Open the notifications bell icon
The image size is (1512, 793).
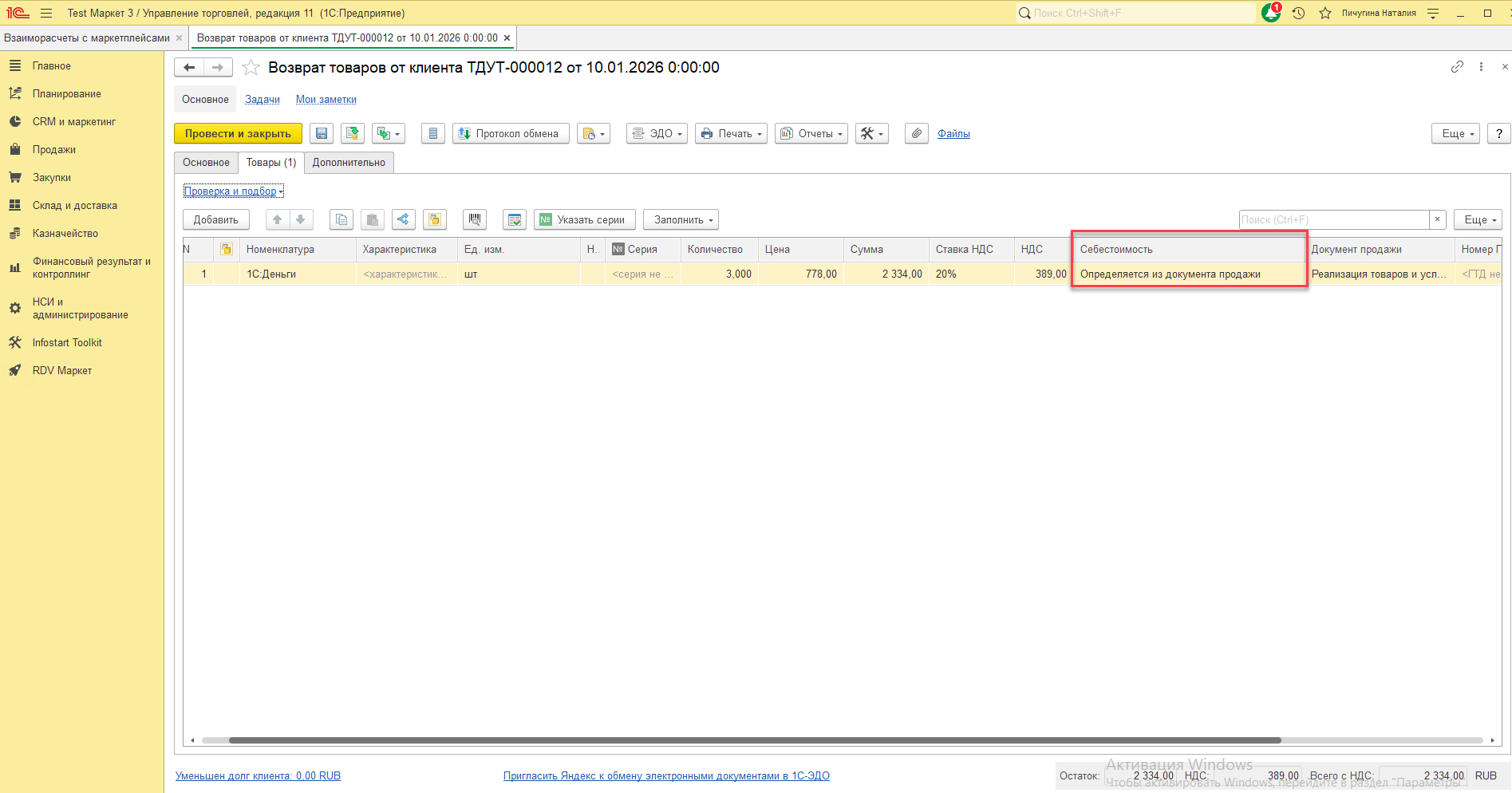1270,13
